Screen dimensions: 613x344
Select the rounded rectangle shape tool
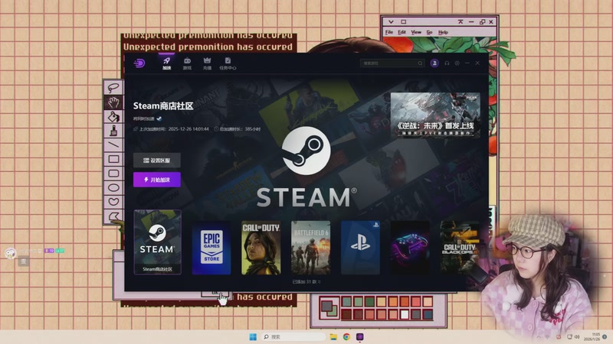click(x=113, y=174)
